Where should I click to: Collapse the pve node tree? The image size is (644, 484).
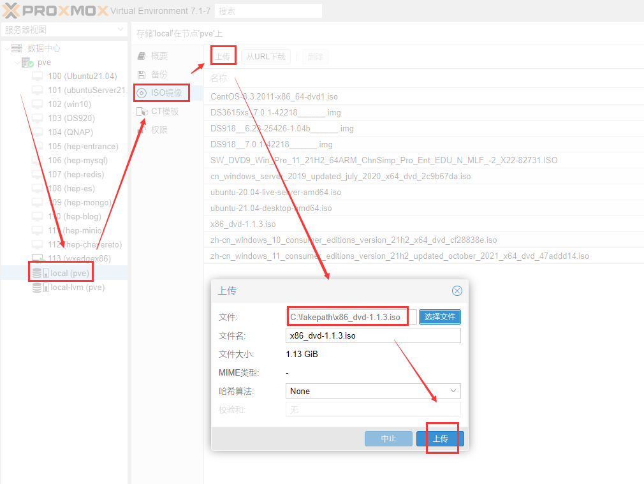click(x=17, y=62)
